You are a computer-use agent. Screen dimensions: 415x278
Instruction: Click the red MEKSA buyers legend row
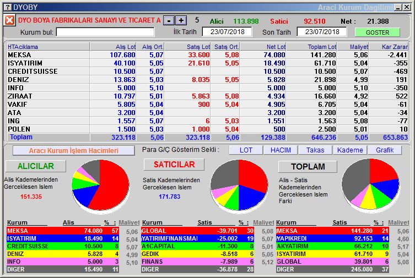[63, 231]
